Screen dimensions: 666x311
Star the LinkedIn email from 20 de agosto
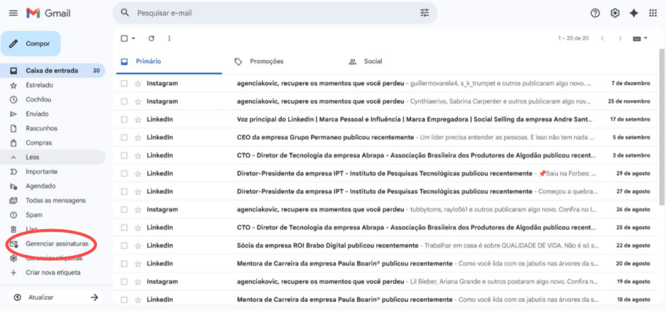pyautogui.click(x=138, y=264)
